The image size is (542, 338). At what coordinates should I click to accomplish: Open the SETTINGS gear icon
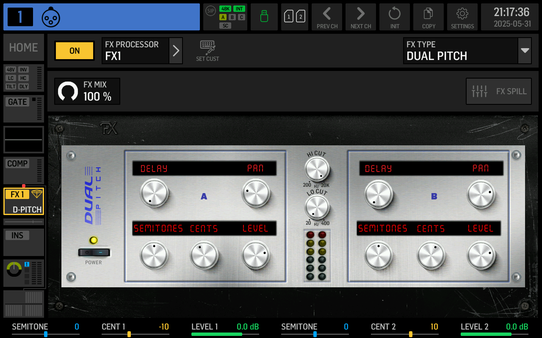pyautogui.click(x=462, y=17)
